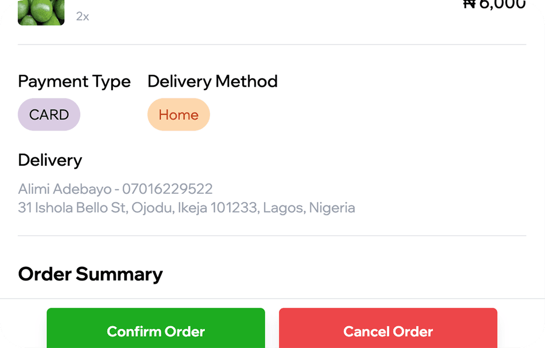The width and height of the screenshot is (545, 348).
Task: Click the Order Summary heading
Action: pos(90,274)
